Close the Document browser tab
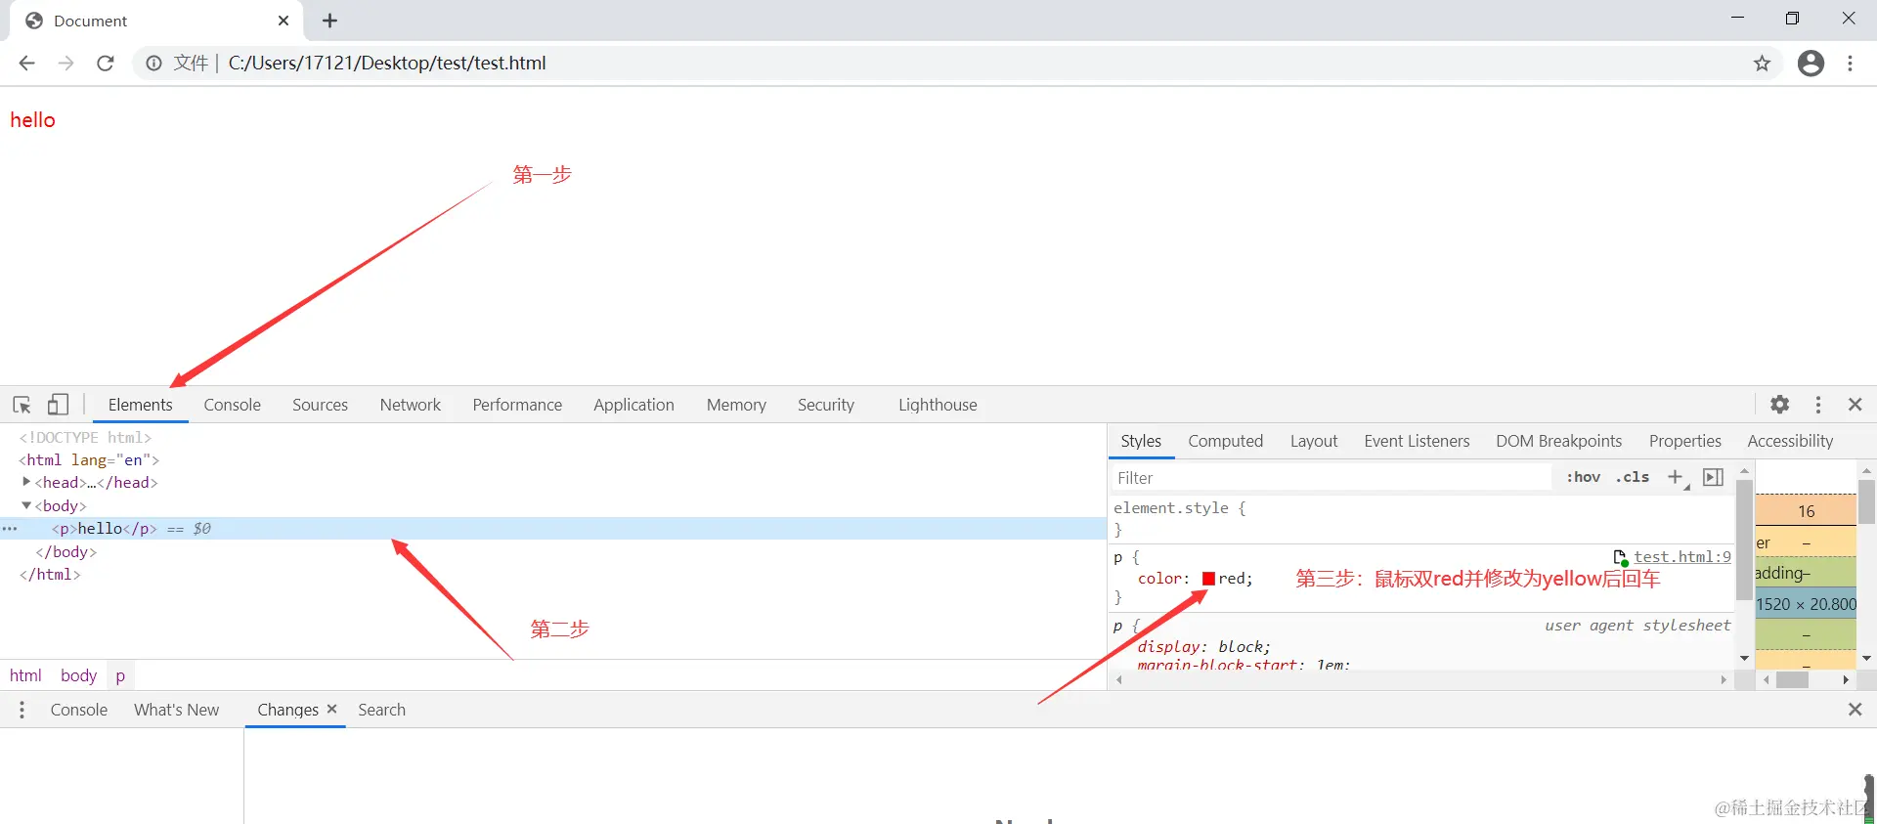 point(284,21)
